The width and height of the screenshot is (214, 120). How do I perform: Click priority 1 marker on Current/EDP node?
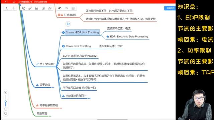63,33
